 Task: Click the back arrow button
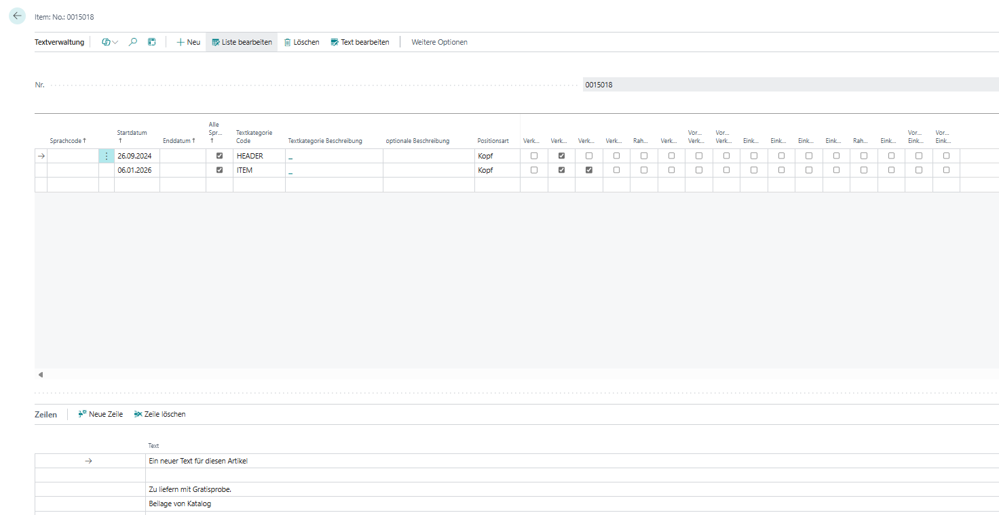click(x=17, y=16)
